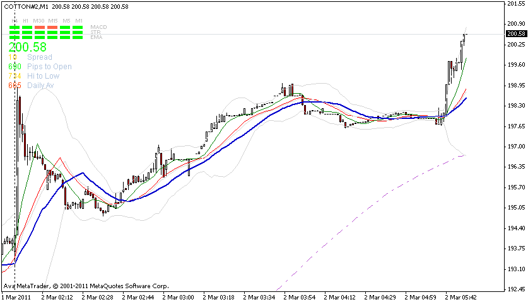Click the EMA indicator label

pyautogui.click(x=97, y=37)
